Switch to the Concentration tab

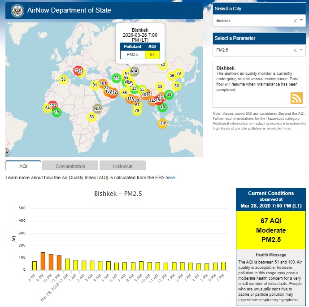click(x=70, y=166)
